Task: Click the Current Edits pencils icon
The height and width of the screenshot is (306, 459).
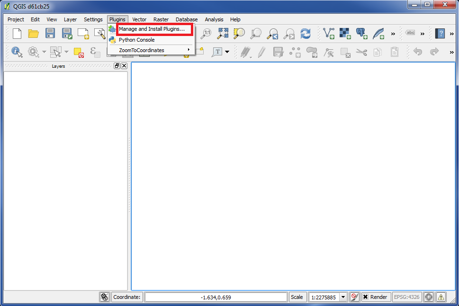Action: click(245, 52)
